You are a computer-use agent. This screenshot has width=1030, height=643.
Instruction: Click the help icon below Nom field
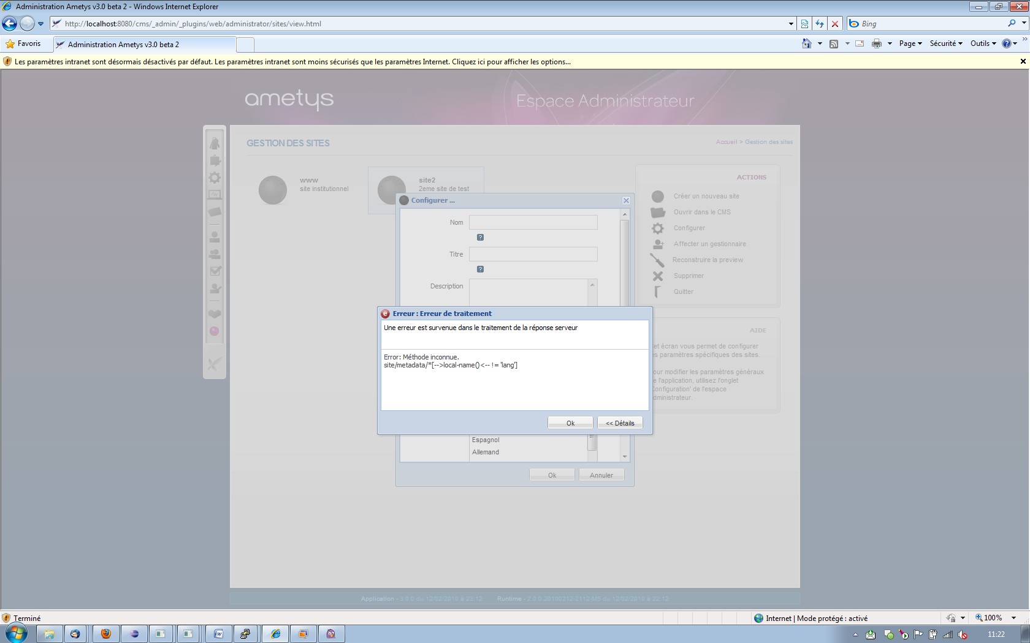480,238
